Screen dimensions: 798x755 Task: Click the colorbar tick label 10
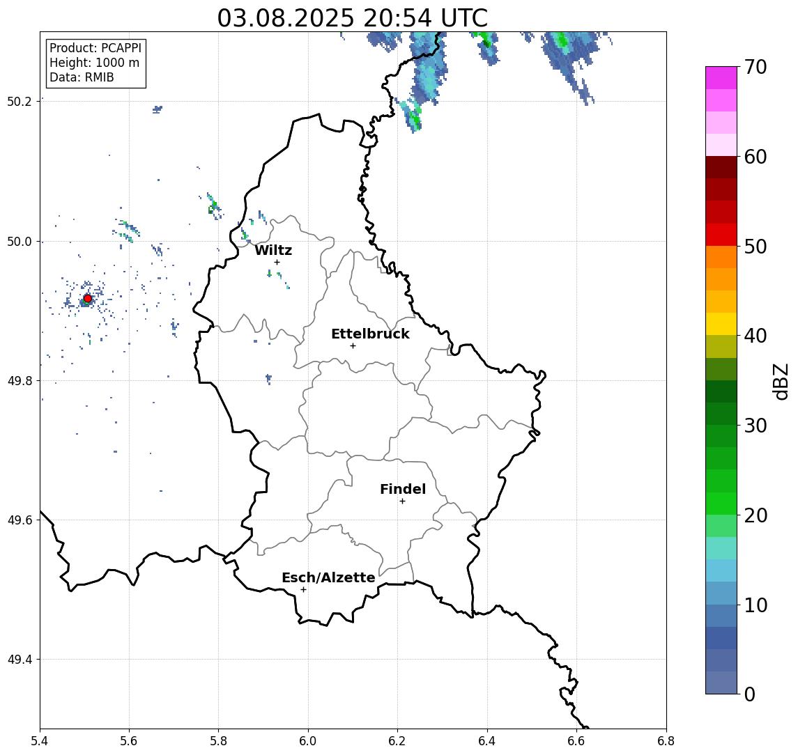coord(755,605)
